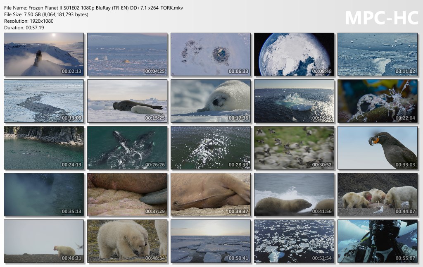Image resolution: width=423 pixels, height=267 pixels.
Task: Select the thumbnail at 00:04:25
Action: point(127,54)
